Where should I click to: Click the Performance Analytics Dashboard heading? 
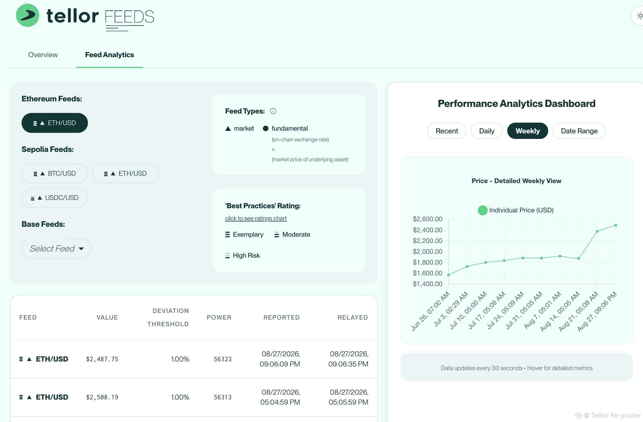(516, 104)
